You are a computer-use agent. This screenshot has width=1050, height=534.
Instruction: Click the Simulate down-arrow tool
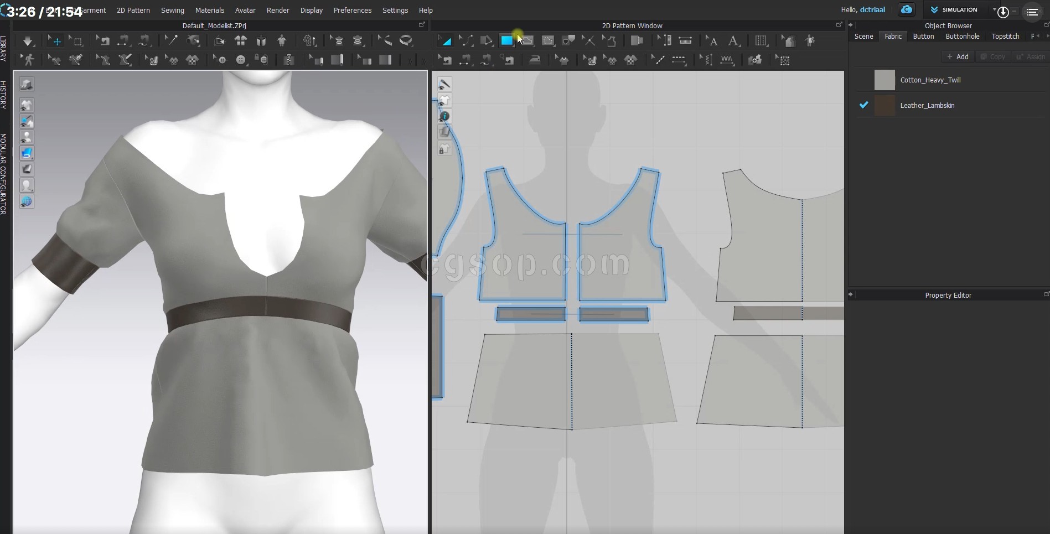click(x=27, y=41)
